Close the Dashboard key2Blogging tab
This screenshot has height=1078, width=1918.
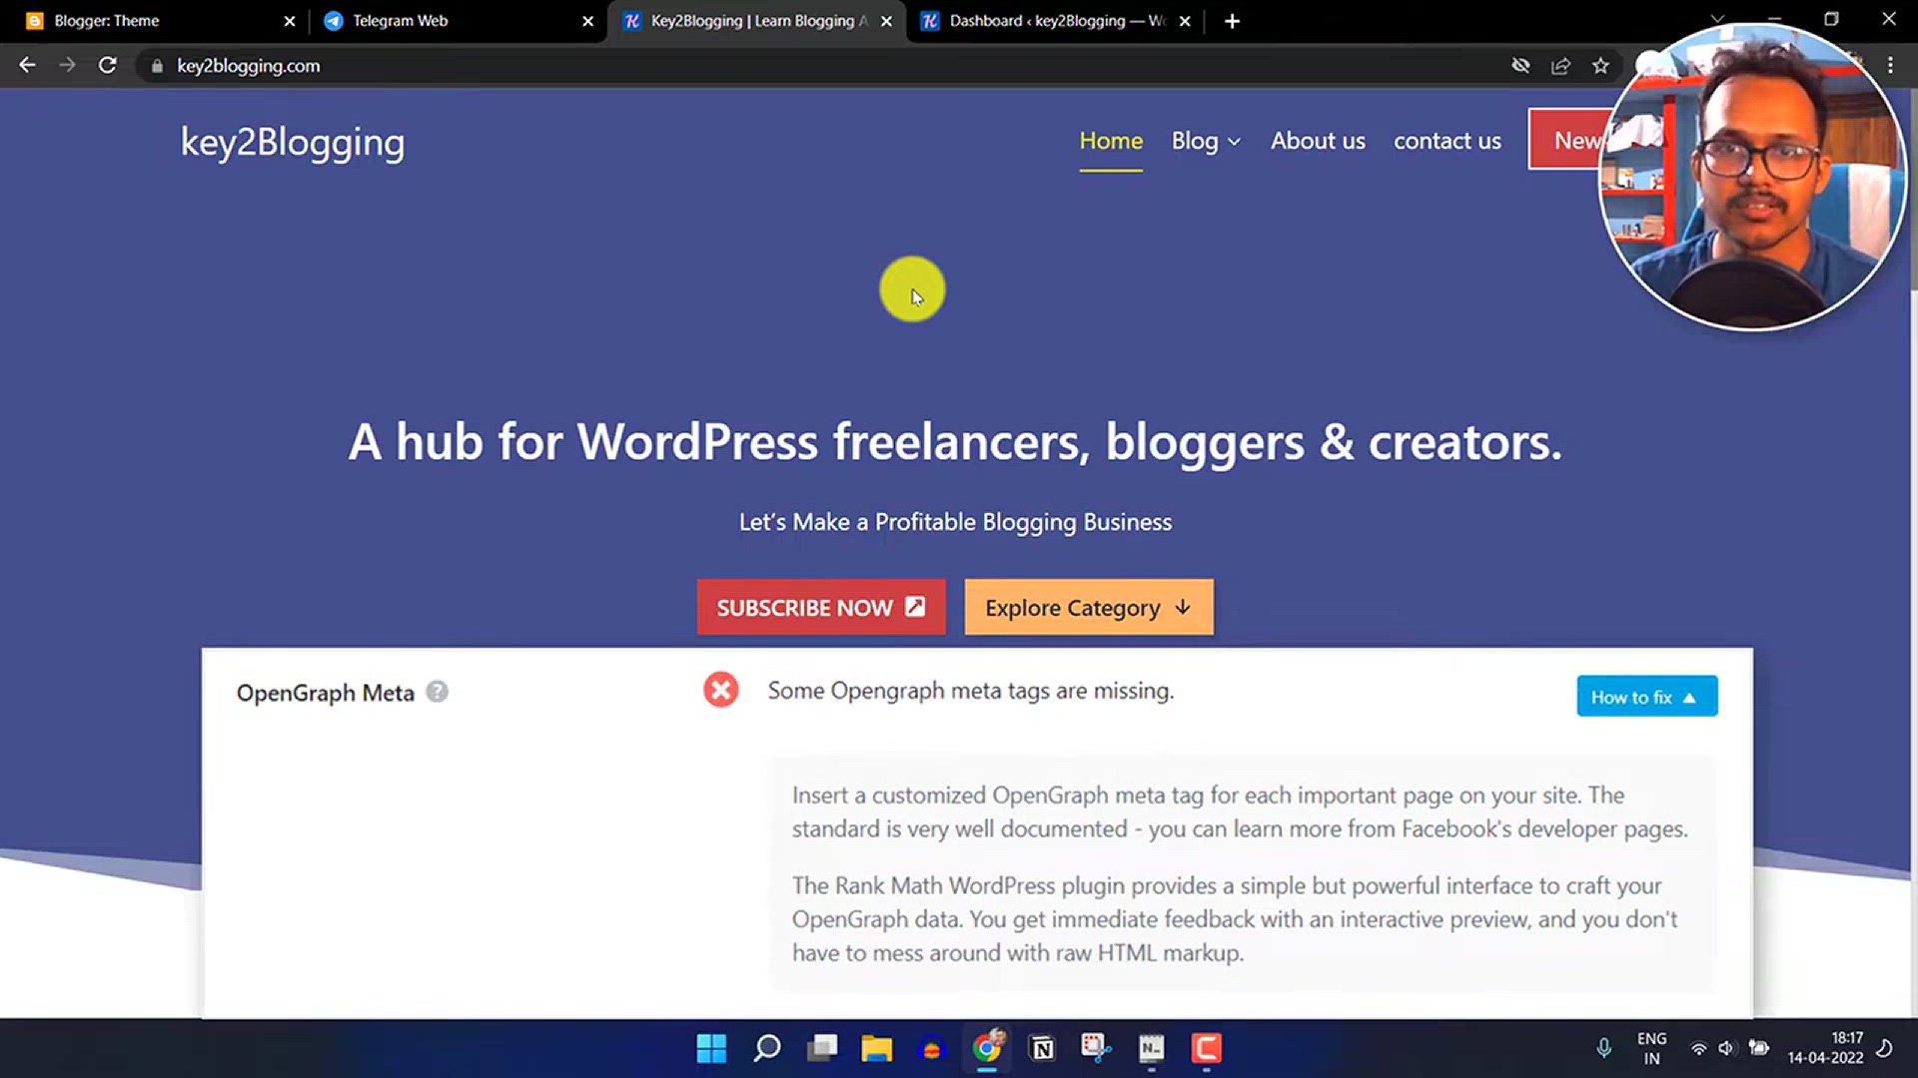1185,21
